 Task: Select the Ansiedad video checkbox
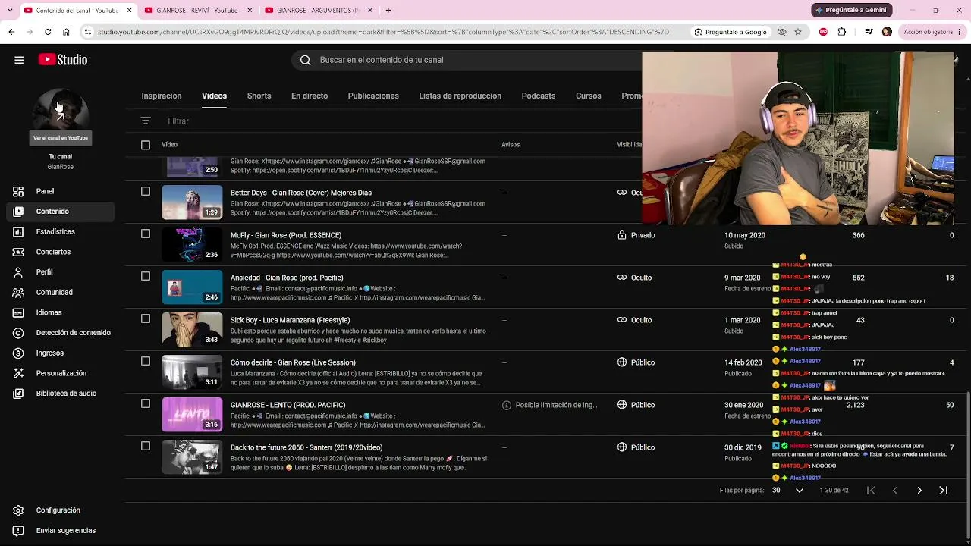[x=146, y=277]
